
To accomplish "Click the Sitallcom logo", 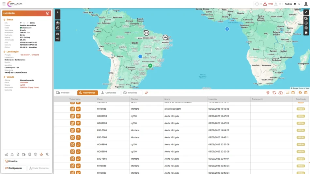I will pos(15,4).
